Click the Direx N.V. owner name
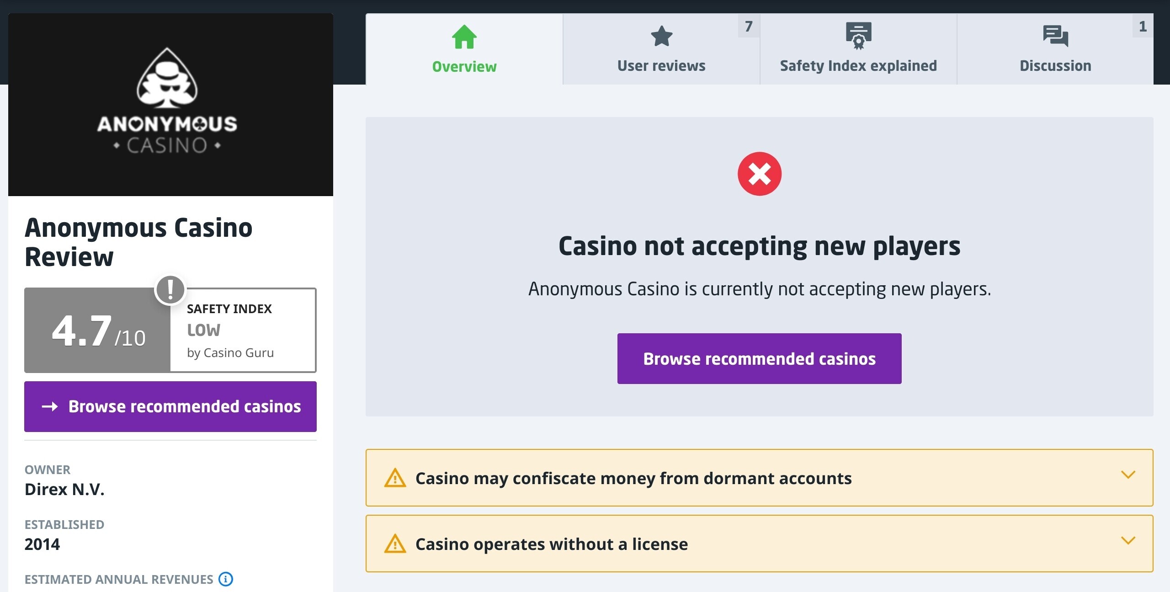This screenshot has width=1170, height=592. coord(64,489)
